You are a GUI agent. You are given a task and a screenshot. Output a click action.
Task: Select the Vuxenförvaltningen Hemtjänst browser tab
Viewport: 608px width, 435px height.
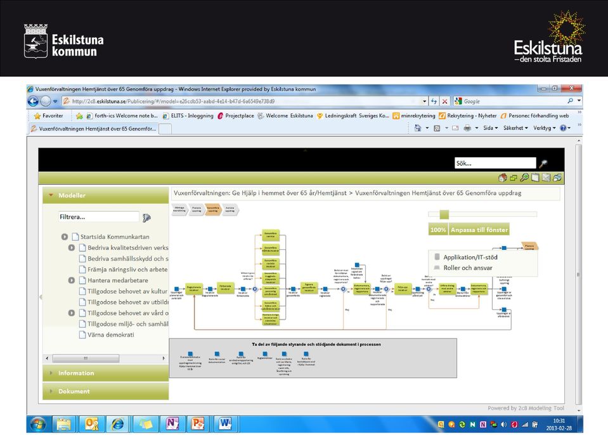[x=93, y=129]
